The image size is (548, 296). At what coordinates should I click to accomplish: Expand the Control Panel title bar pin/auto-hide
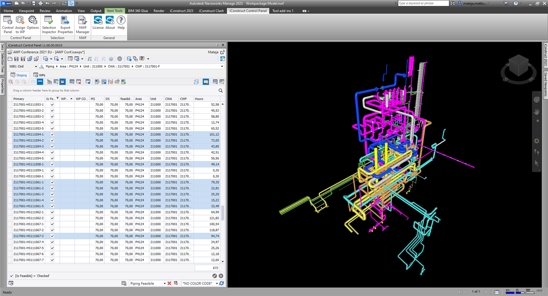coord(217,45)
